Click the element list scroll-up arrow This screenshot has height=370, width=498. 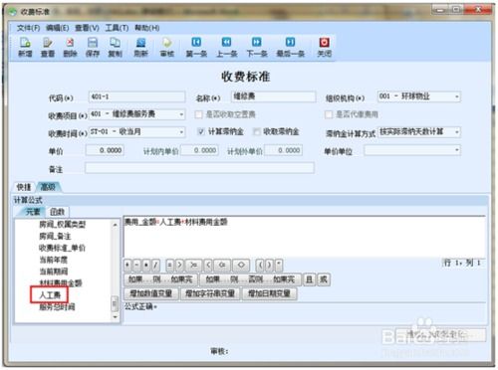click(115, 225)
